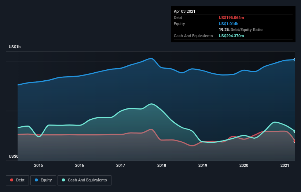Click the US$1.014b equity value

(228, 24)
